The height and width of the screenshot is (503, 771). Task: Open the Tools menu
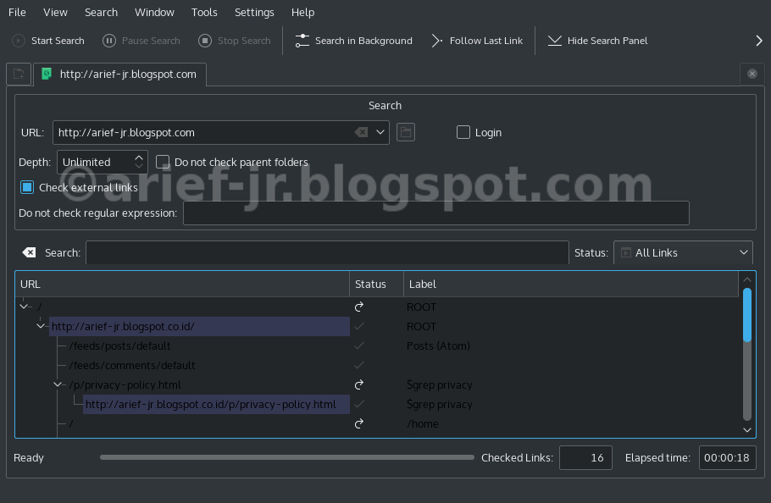204,13
